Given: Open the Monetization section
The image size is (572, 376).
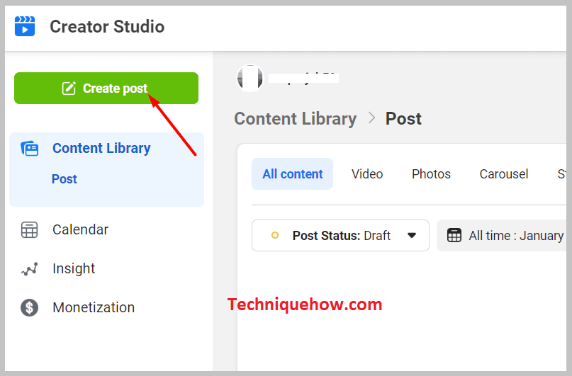Looking at the screenshot, I should tap(94, 307).
